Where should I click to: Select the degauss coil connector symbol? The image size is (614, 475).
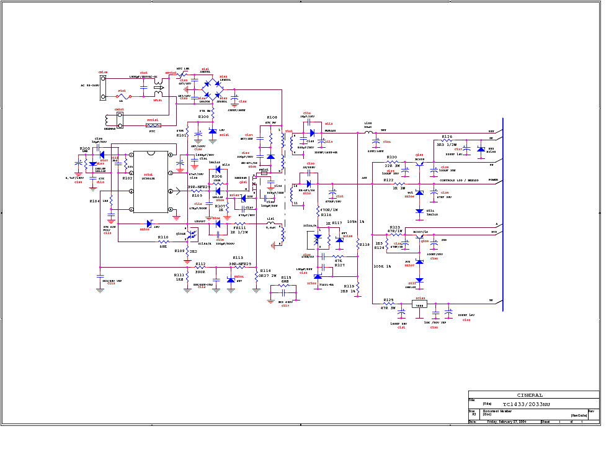point(120,120)
